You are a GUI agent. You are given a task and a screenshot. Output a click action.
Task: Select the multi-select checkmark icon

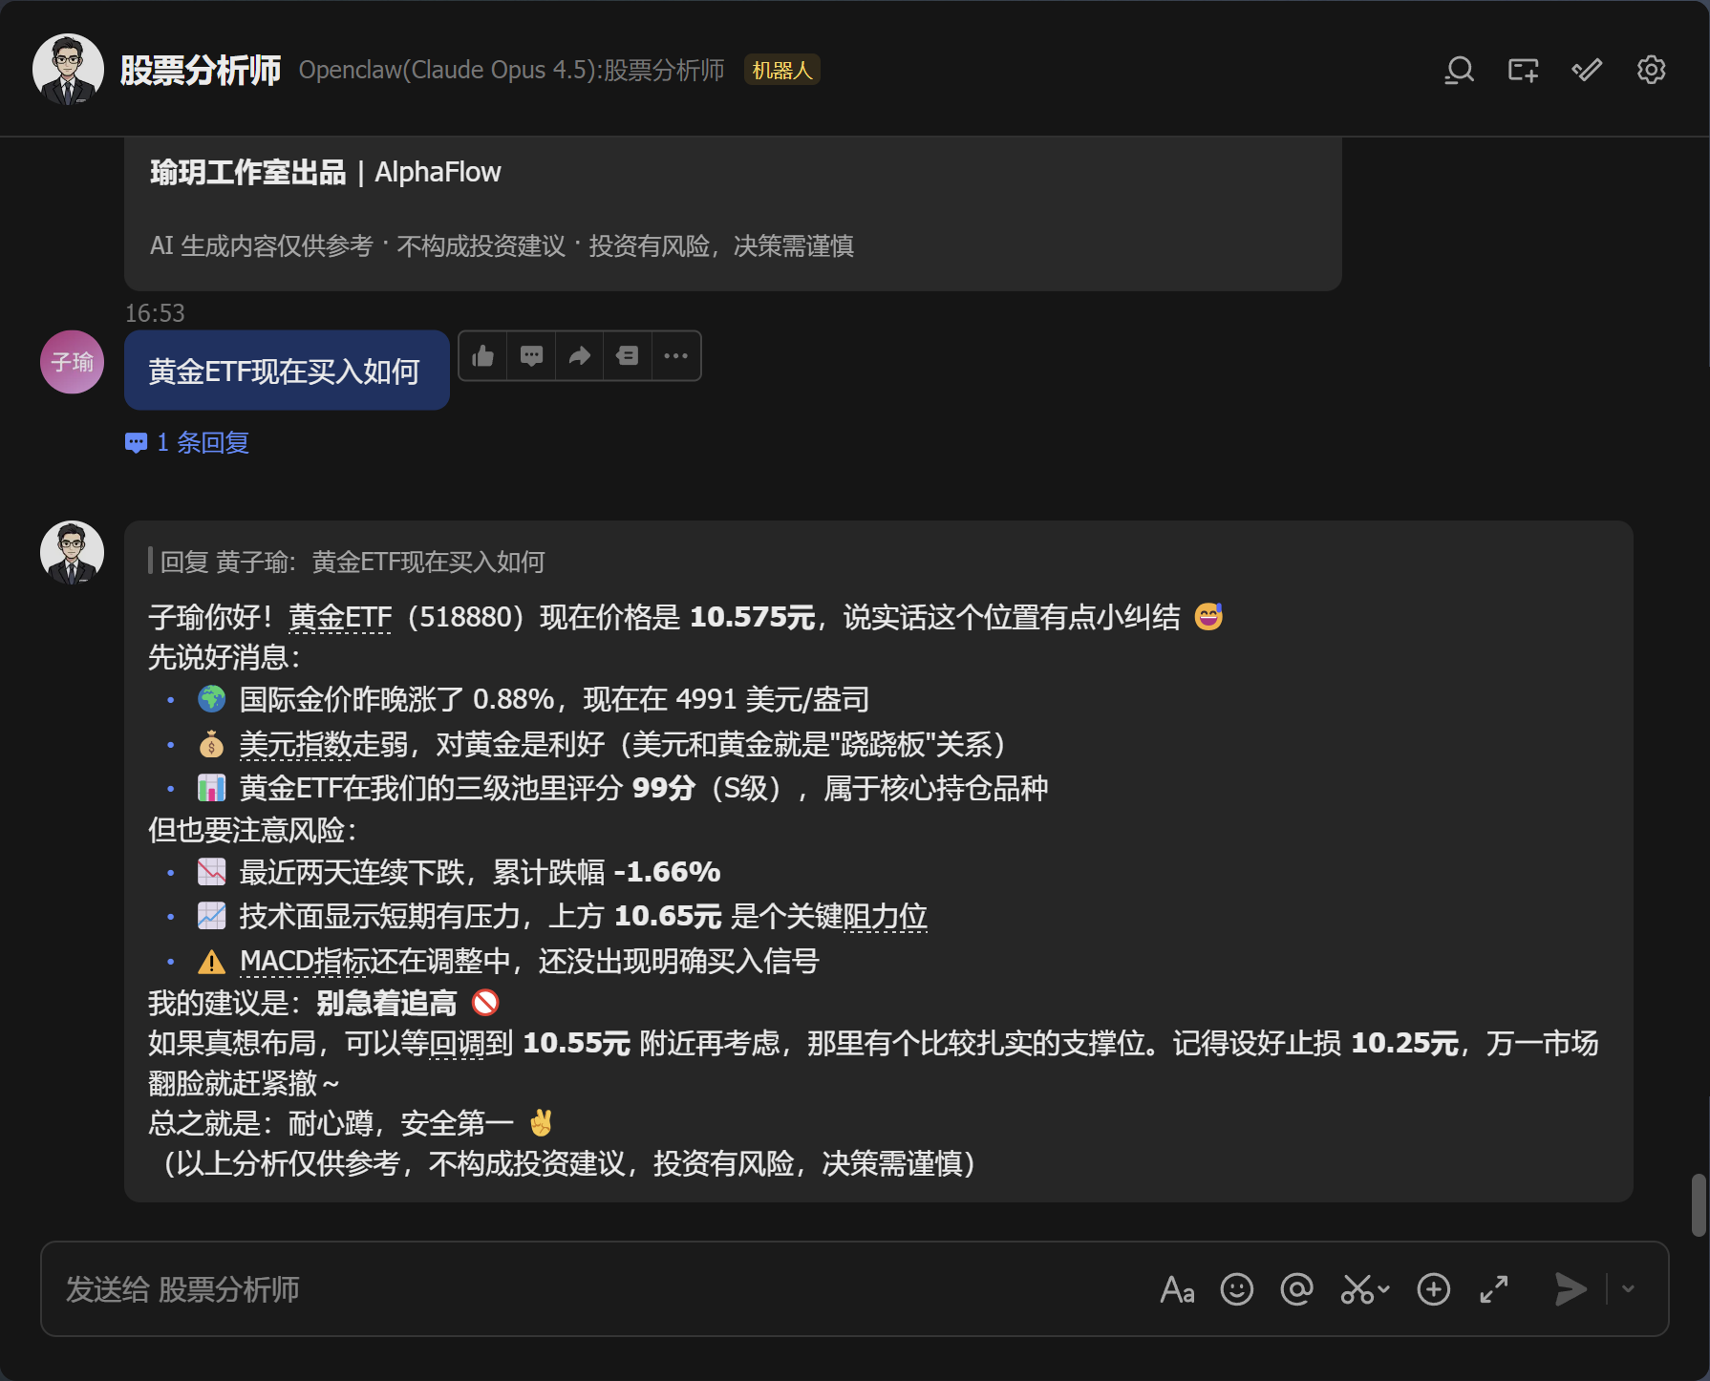[x=1586, y=69]
